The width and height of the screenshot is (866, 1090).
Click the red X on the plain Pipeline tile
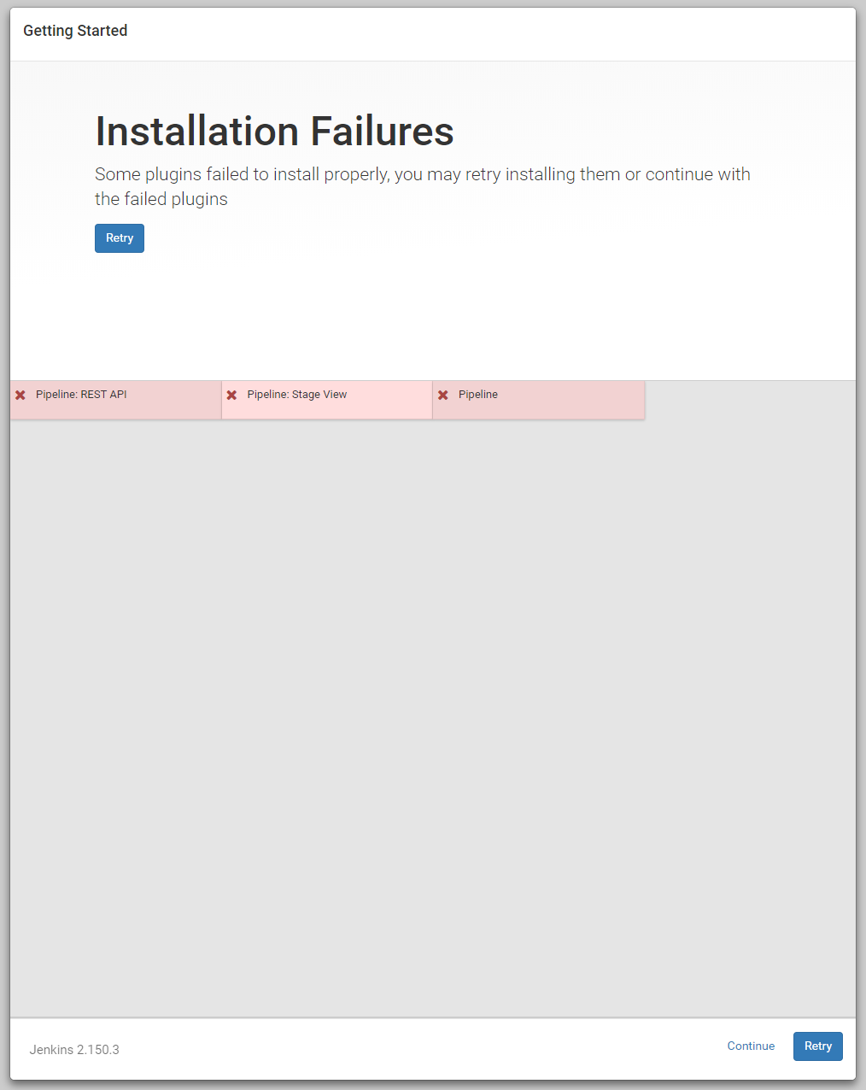pos(443,396)
